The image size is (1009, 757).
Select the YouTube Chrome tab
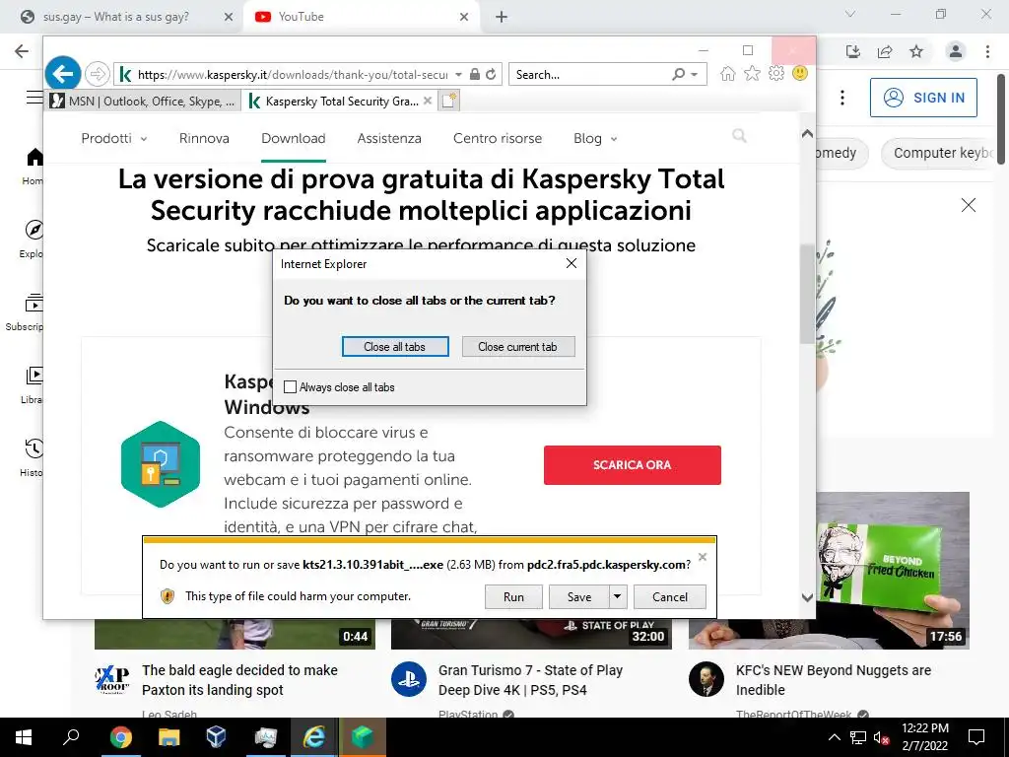362,17
